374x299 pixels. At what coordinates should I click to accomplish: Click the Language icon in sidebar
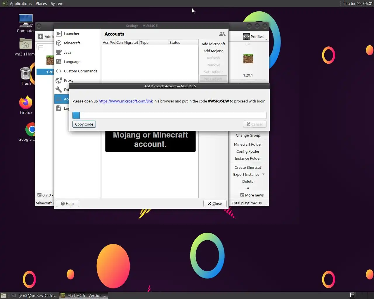(59, 62)
